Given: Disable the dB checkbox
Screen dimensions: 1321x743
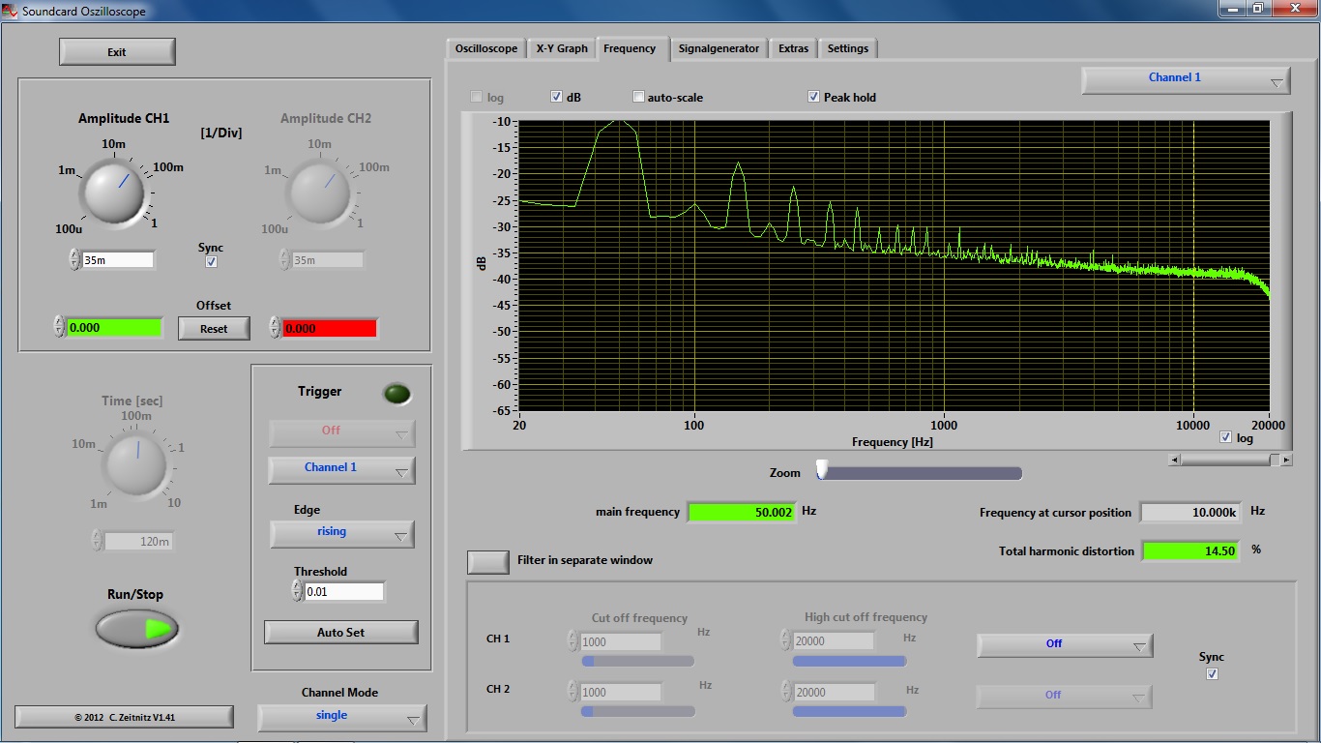Looking at the screenshot, I should tap(557, 97).
